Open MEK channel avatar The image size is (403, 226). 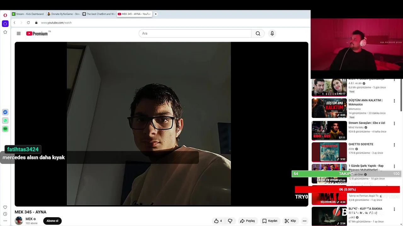(x=19, y=221)
